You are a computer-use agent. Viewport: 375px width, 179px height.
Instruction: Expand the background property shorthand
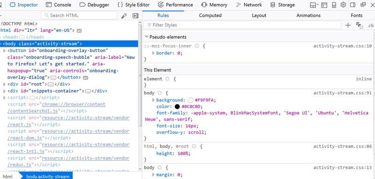[153, 100]
